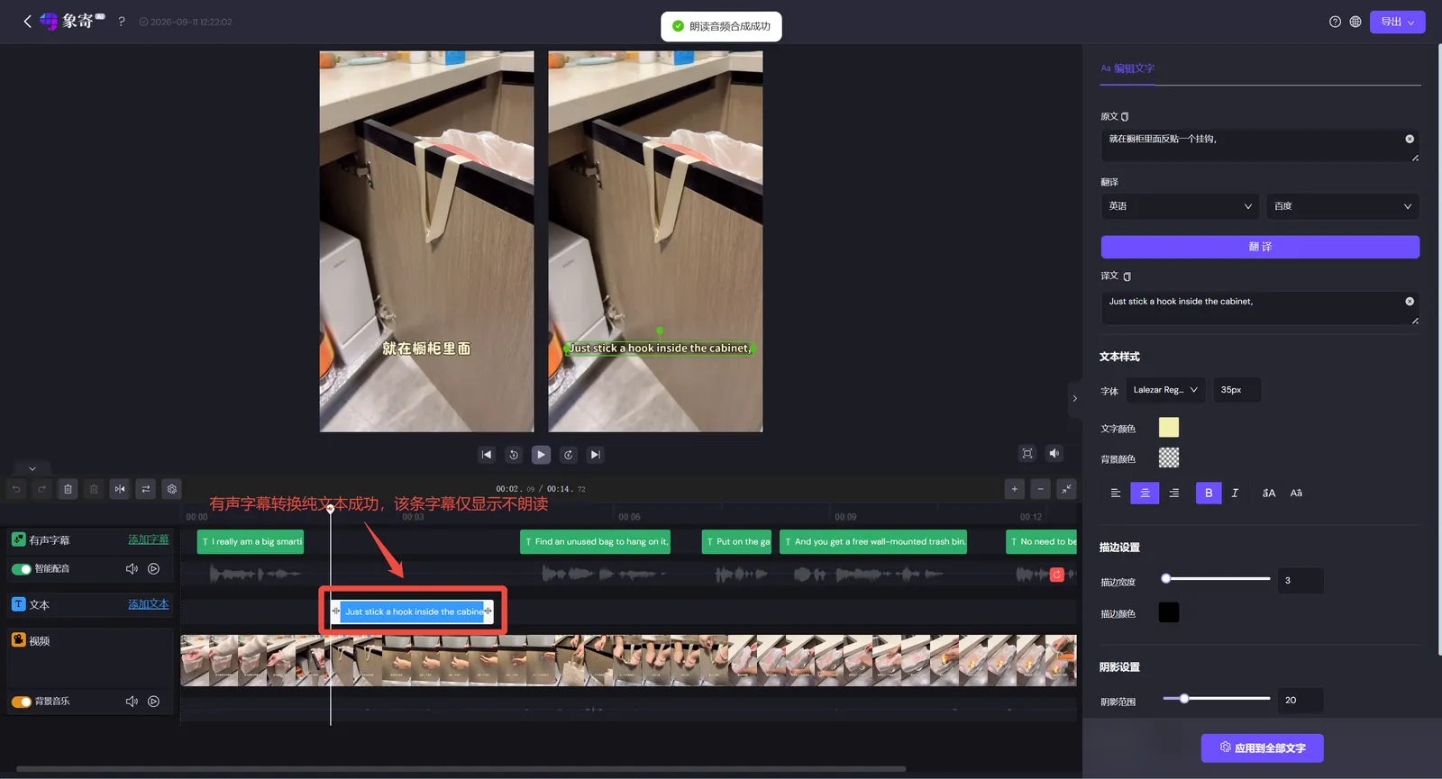Open the 百度 translation engine dropdown

point(1343,206)
